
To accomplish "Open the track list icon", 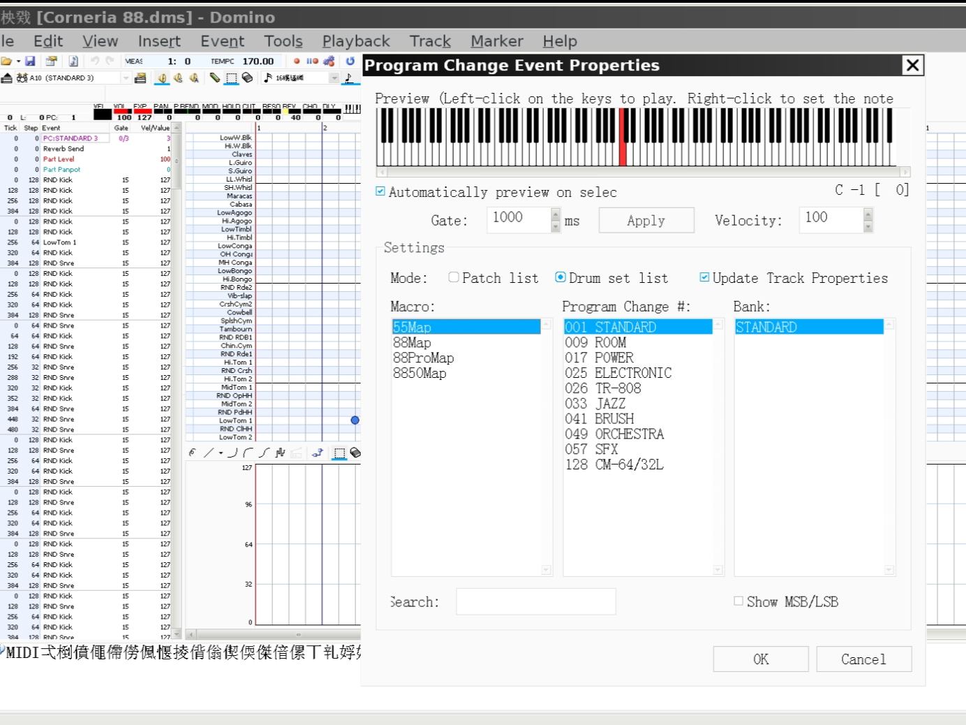I will coord(140,78).
